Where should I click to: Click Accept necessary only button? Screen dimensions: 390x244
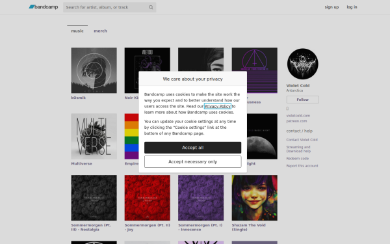(x=192, y=162)
